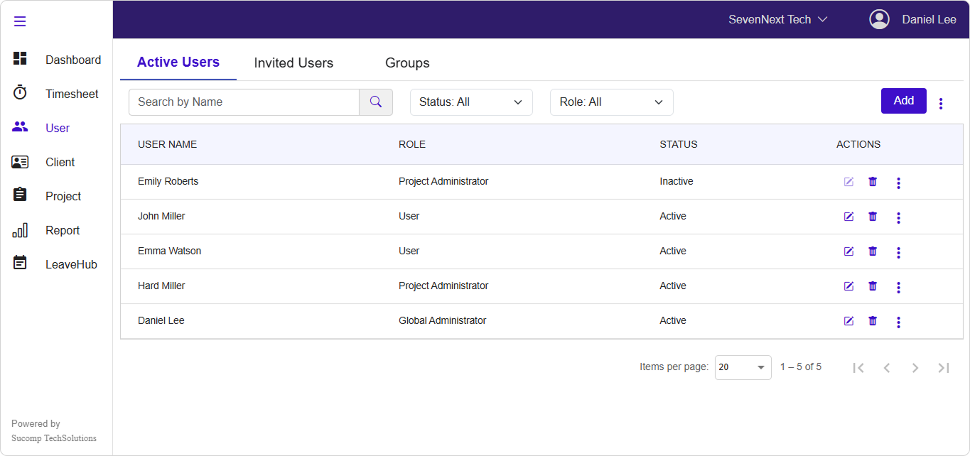Click the search magnifier icon
The width and height of the screenshot is (970, 456).
(376, 102)
